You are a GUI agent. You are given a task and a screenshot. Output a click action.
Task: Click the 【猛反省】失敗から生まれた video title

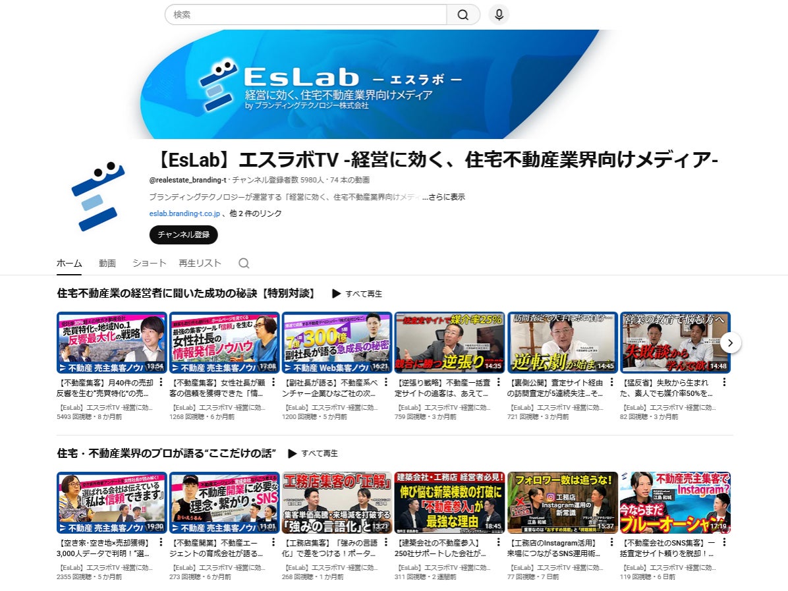pos(667,388)
